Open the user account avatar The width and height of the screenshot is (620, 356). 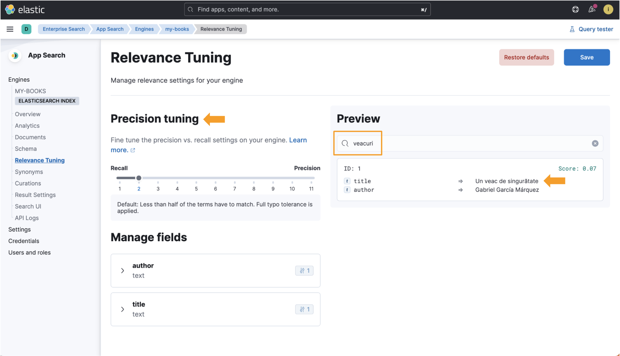tap(608, 9)
